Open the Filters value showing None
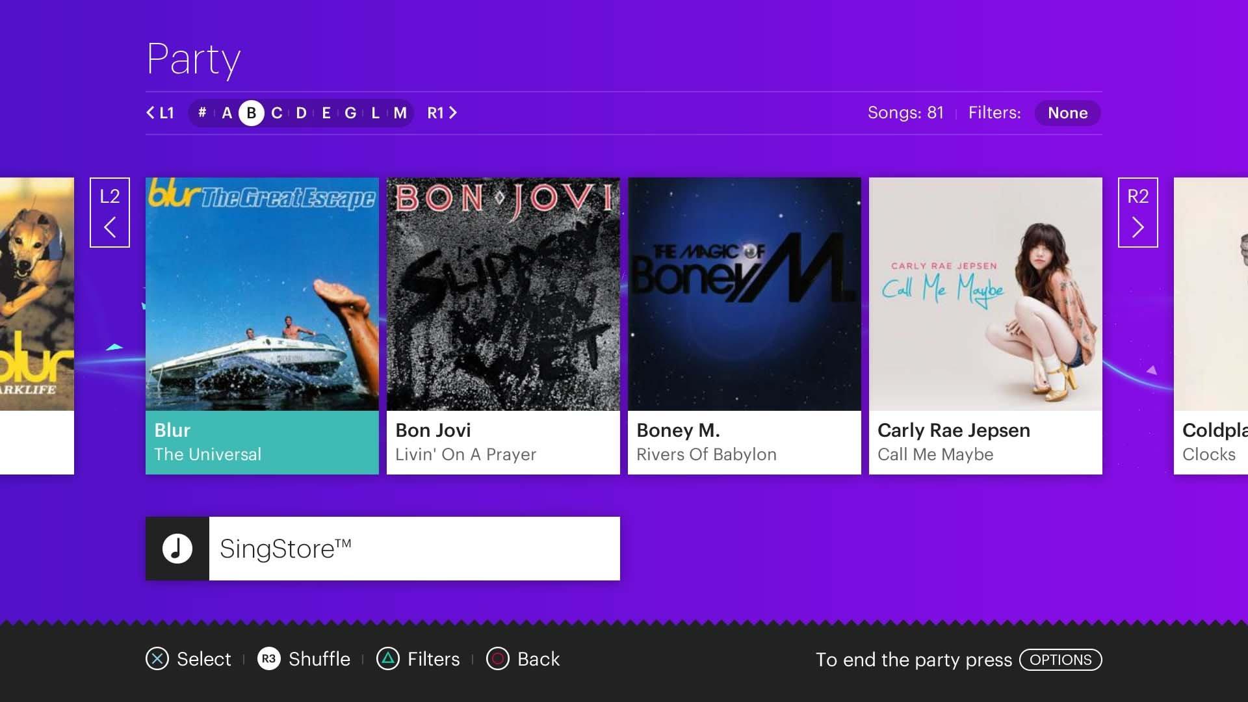Image resolution: width=1248 pixels, height=702 pixels. pyautogui.click(x=1067, y=112)
